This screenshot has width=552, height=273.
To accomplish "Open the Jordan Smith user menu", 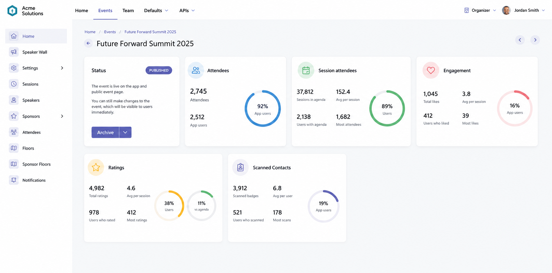I will tap(524, 10).
